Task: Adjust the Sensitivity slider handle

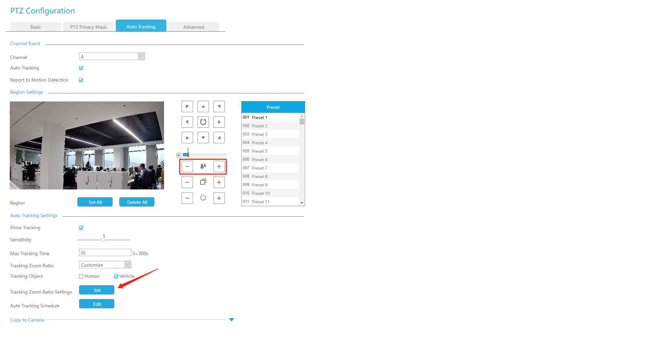Action: point(103,240)
